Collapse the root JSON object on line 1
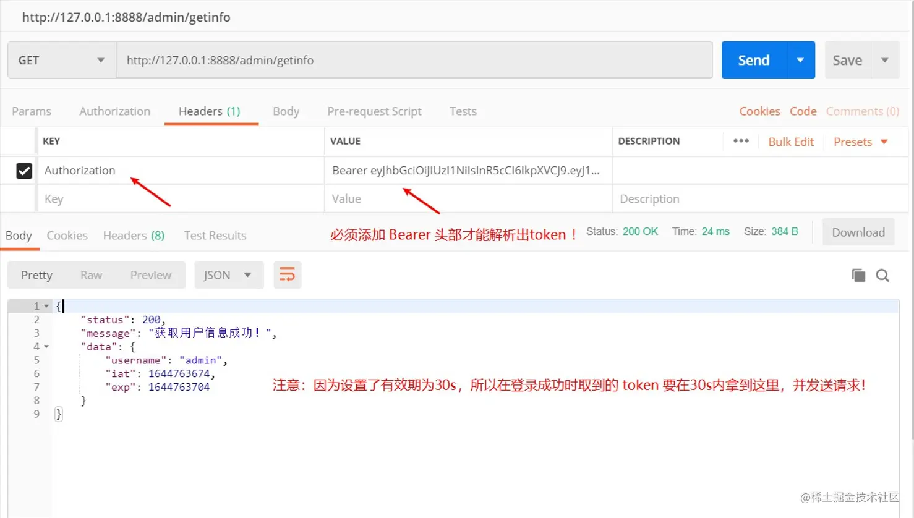The image size is (914, 518). 46,305
